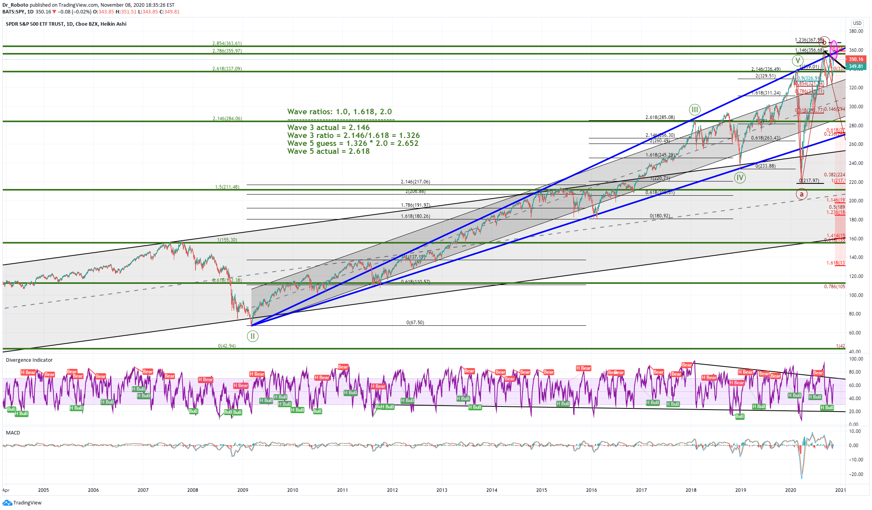Click the 0(217.97) Fibonacci label near wave a

(x=809, y=181)
